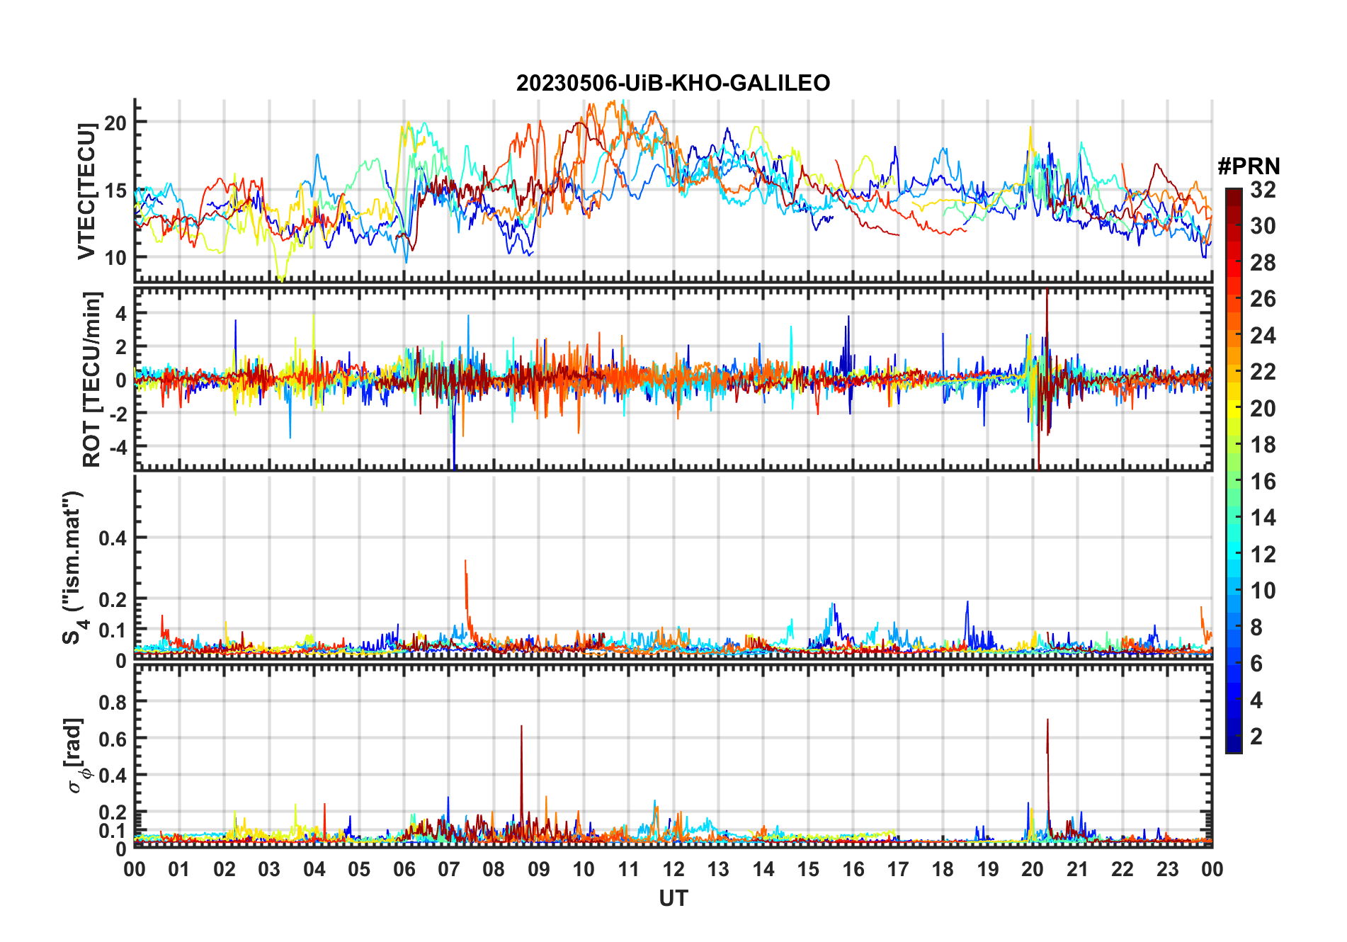
Task: Click x-axis hour label 16
Action: [x=853, y=869]
